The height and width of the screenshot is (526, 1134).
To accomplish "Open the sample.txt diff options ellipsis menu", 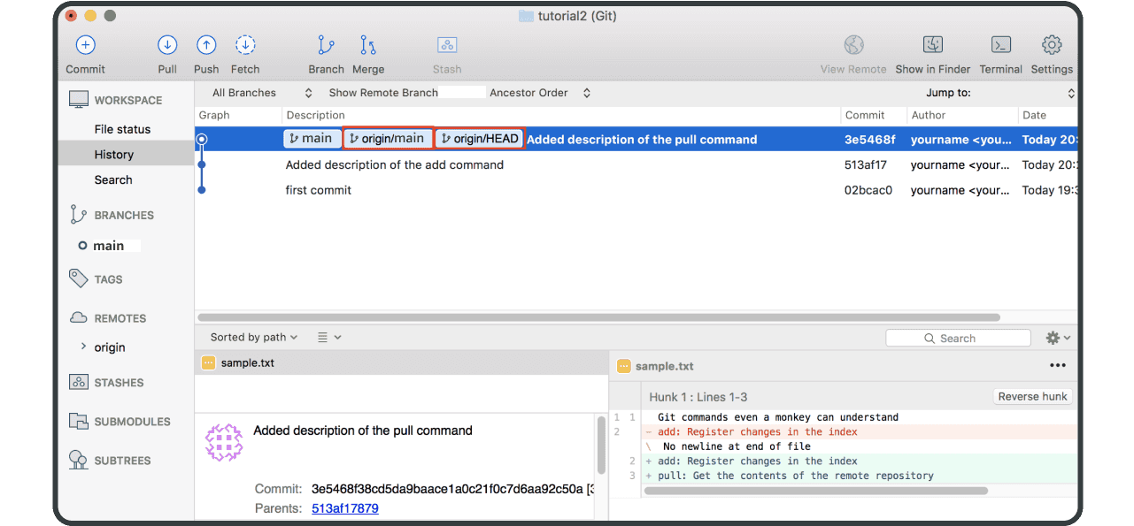I will pyautogui.click(x=1057, y=365).
